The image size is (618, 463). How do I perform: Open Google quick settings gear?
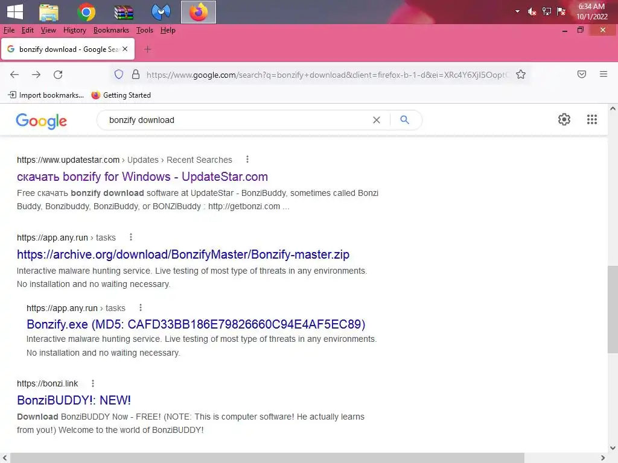pos(564,119)
